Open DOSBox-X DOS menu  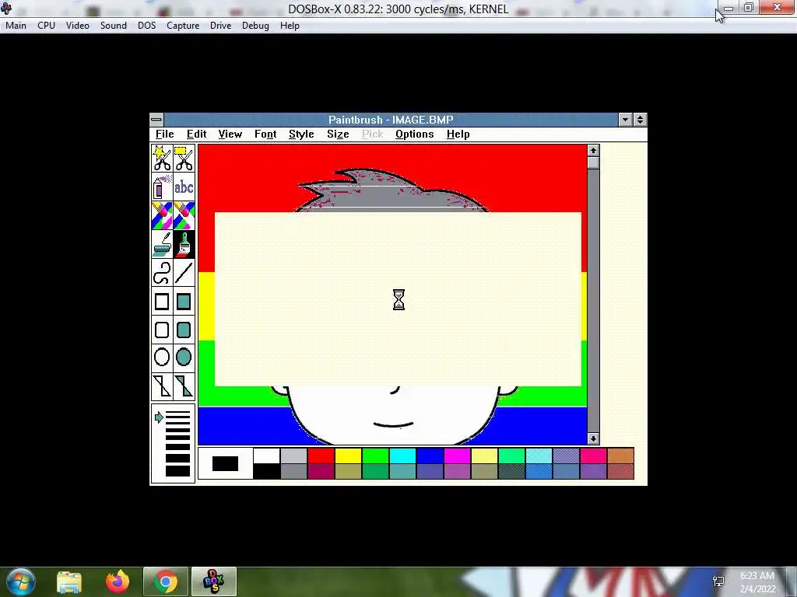coord(147,26)
